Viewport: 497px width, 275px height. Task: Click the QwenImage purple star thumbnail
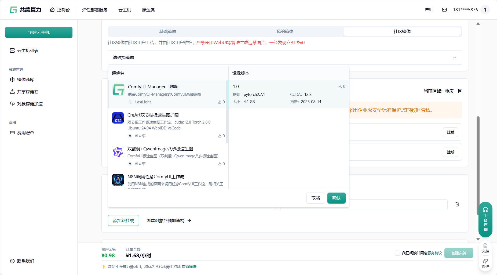click(118, 152)
